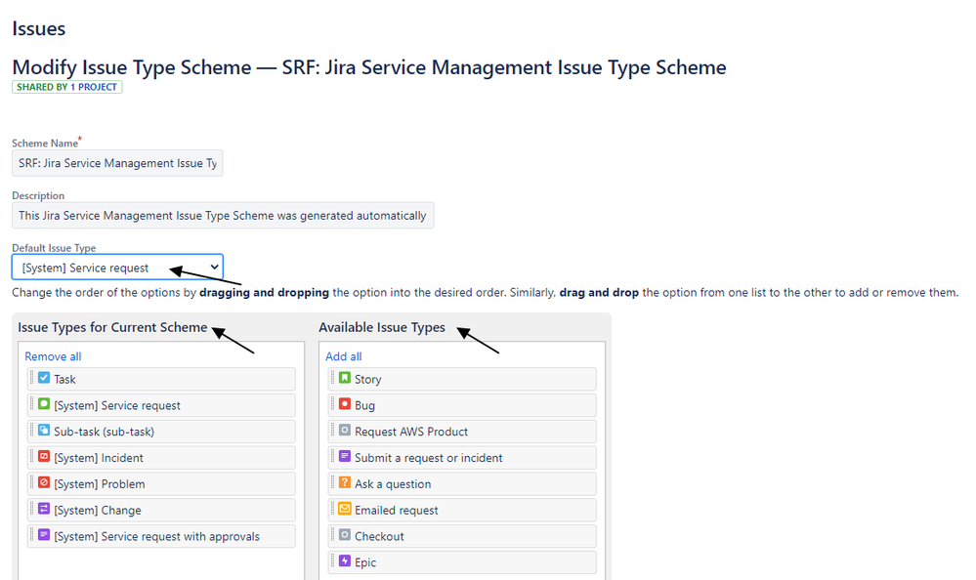The width and height of the screenshot is (976, 580).
Task: Select the Story label in available types
Action: pyautogui.click(x=368, y=380)
